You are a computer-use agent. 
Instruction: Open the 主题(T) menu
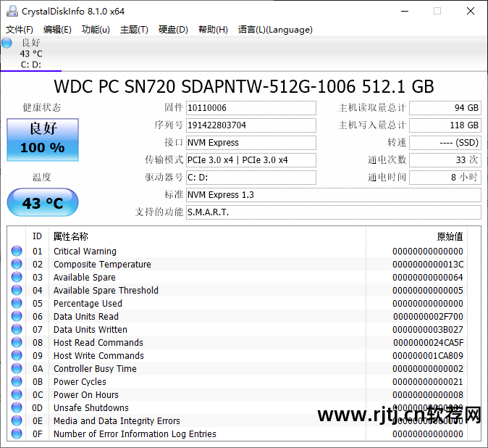point(134,30)
